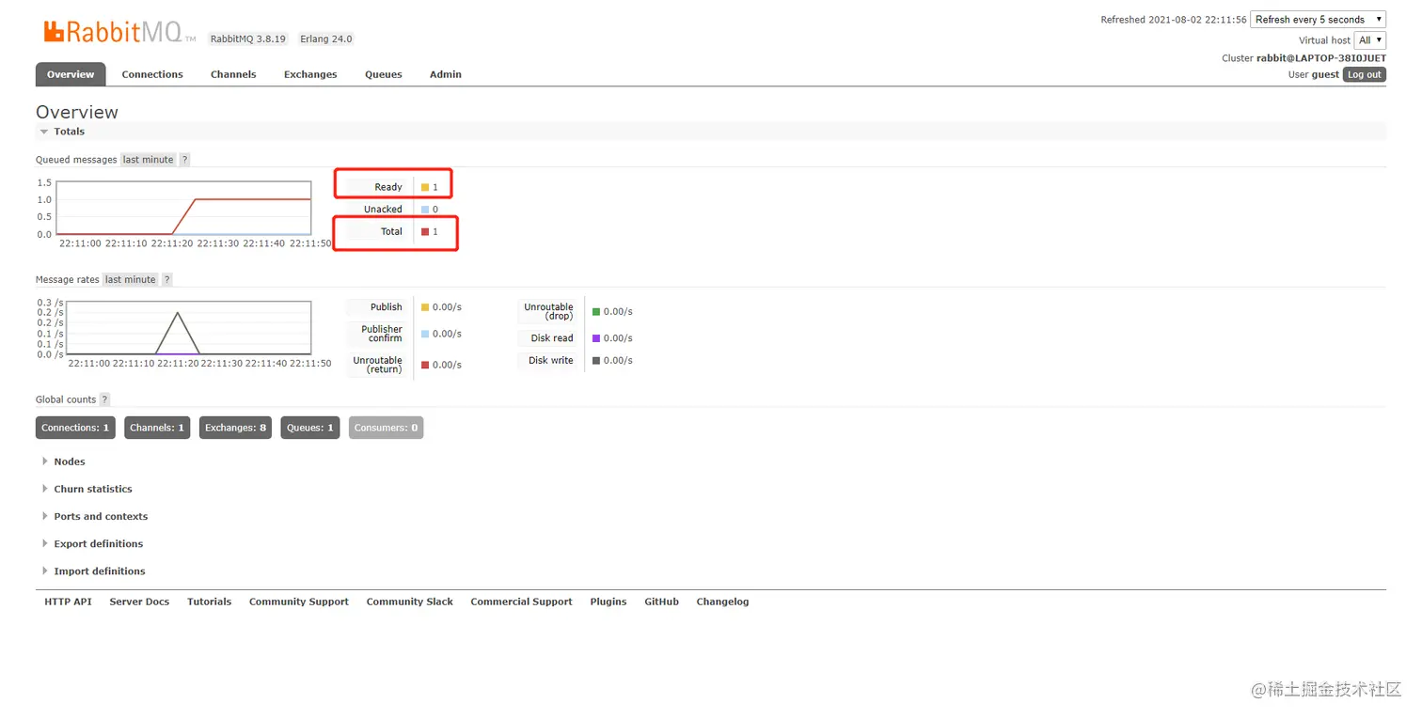The image size is (1422, 719).
Task: Click the user name guest
Action: pyautogui.click(x=1325, y=75)
